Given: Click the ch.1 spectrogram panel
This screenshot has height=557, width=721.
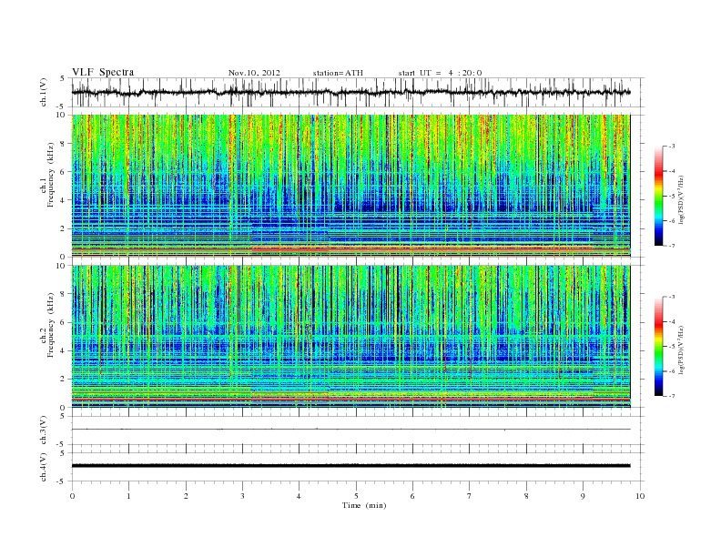Looking at the screenshot, I should [350, 186].
